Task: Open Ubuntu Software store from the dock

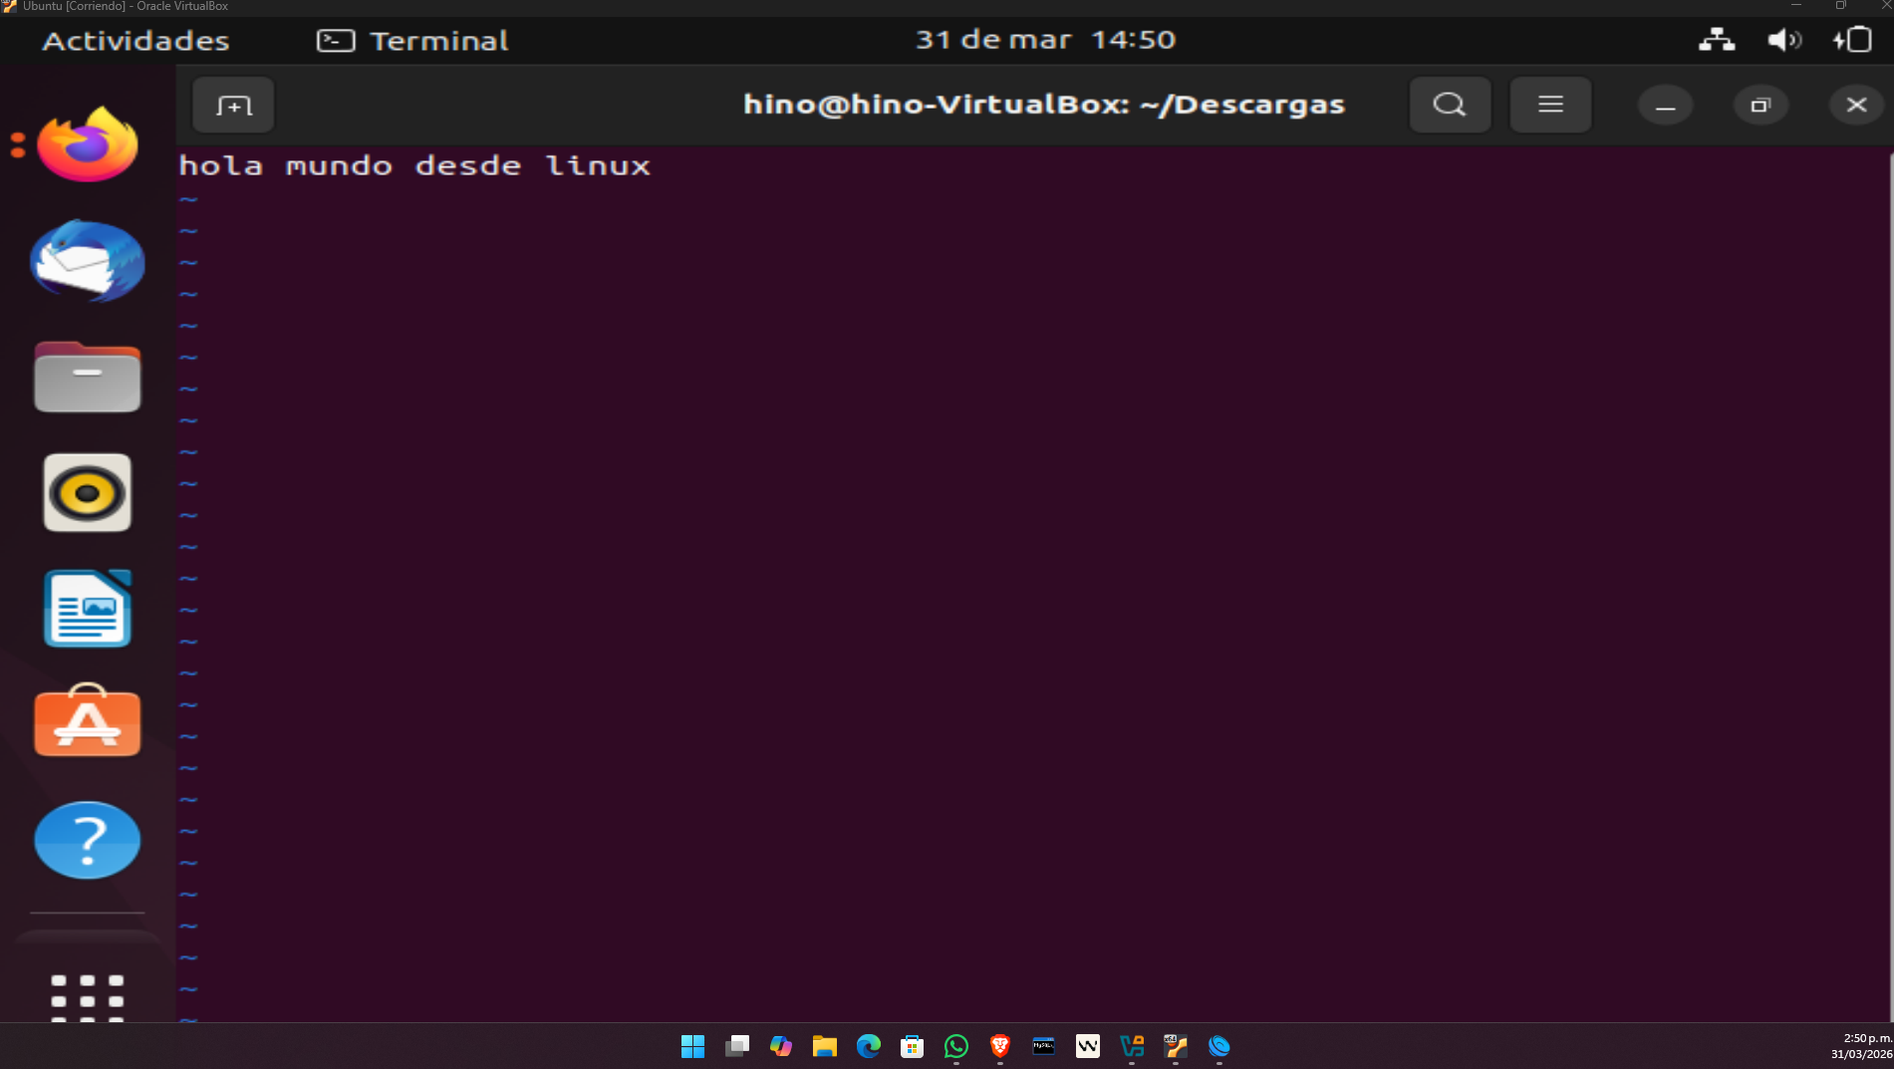Action: point(88,720)
